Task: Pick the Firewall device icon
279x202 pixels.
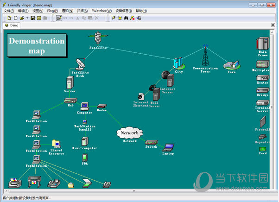Action: pos(263,122)
